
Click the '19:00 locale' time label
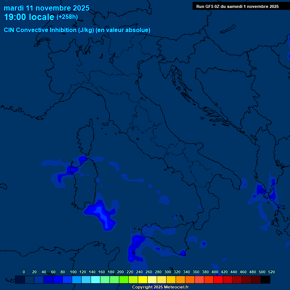29,17
